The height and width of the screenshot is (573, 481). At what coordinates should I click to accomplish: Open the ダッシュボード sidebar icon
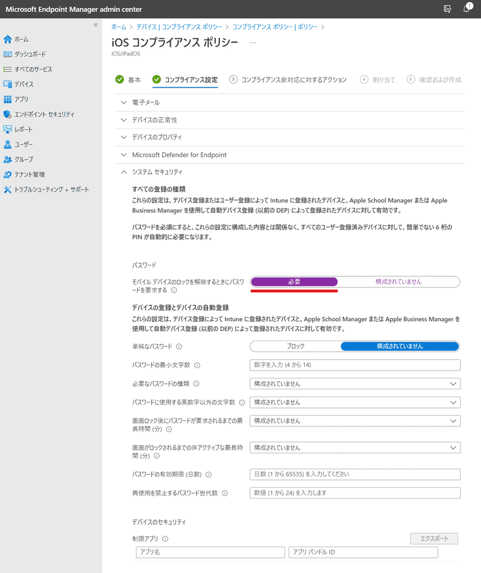pyautogui.click(x=8, y=54)
